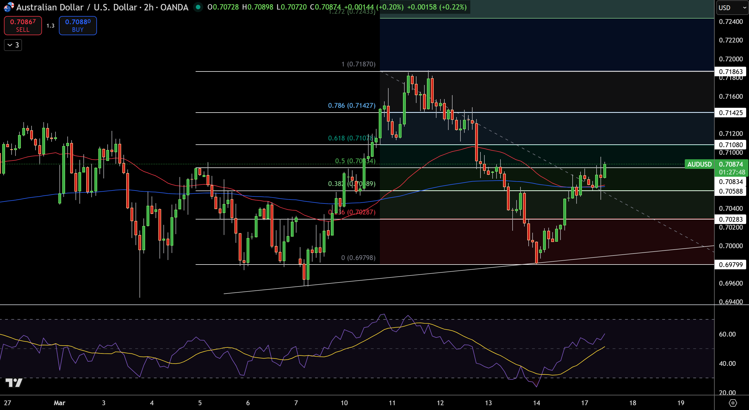Click the 0.70834 price scale label

tap(730, 182)
